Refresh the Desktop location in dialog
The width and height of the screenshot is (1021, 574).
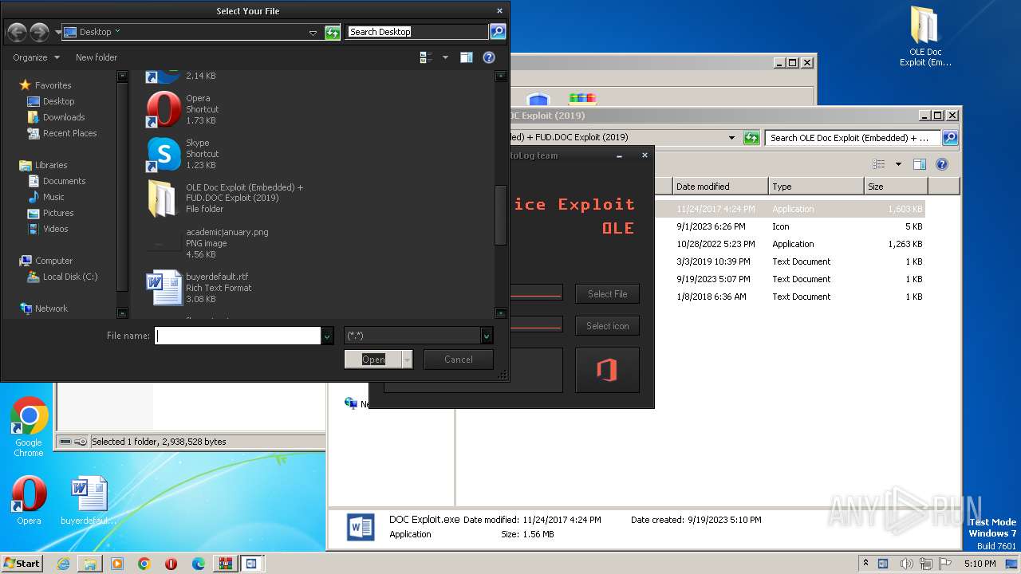(333, 32)
